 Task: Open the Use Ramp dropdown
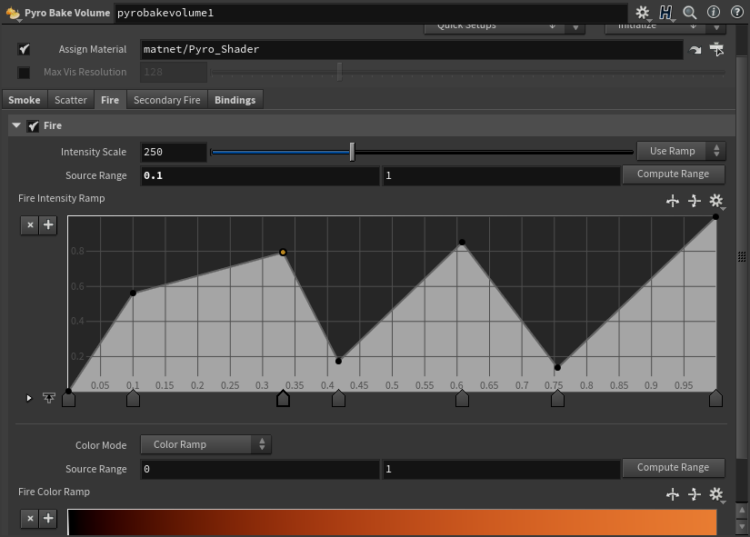tap(680, 152)
